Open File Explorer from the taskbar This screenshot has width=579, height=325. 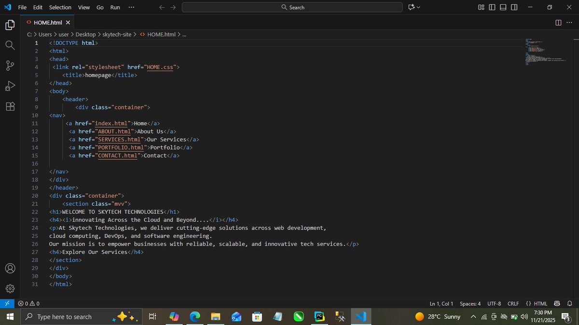click(216, 317)
